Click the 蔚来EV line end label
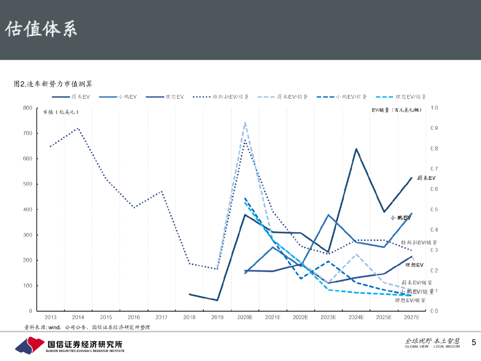Viewport: 481px width, 361px height. 426,178
